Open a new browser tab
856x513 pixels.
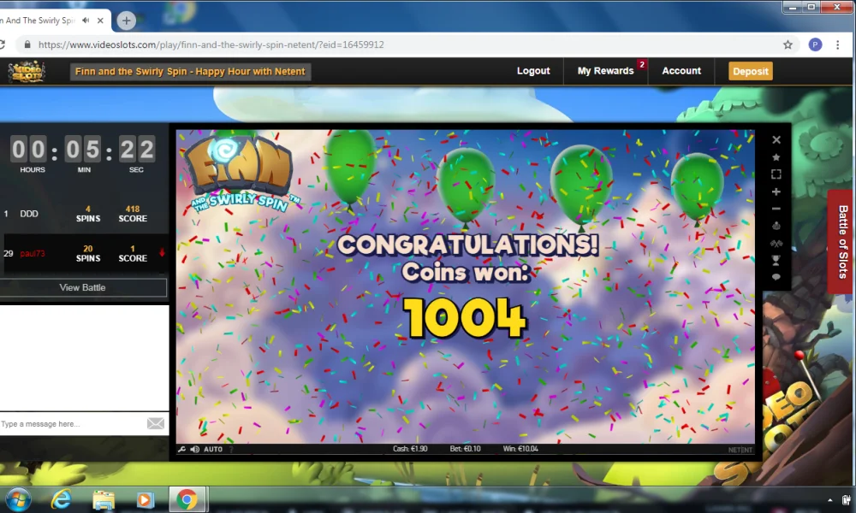[126, 21]
